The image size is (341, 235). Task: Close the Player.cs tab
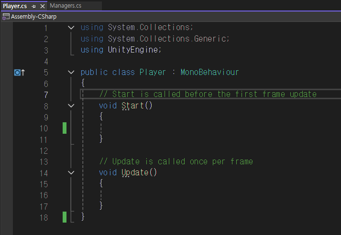pos(43,6)
